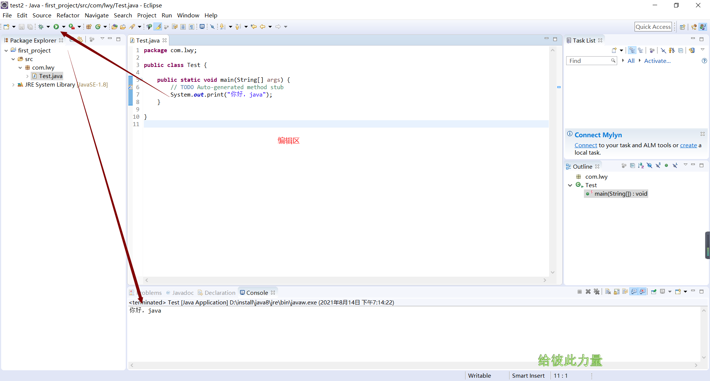
Task: Open the File menu
Action: pos(7,15)
